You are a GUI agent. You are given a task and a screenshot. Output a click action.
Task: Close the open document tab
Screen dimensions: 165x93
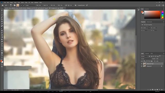coord(65,8)
